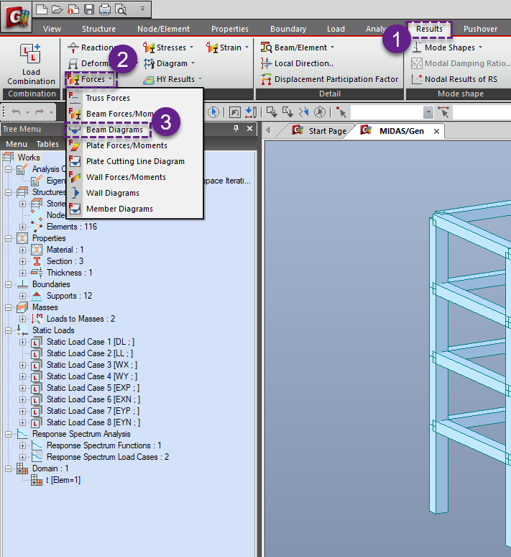Select Beam Forces/Moments menu entry
The width and height of the screenshot is (511, 557).
click(x=135, y=114)
